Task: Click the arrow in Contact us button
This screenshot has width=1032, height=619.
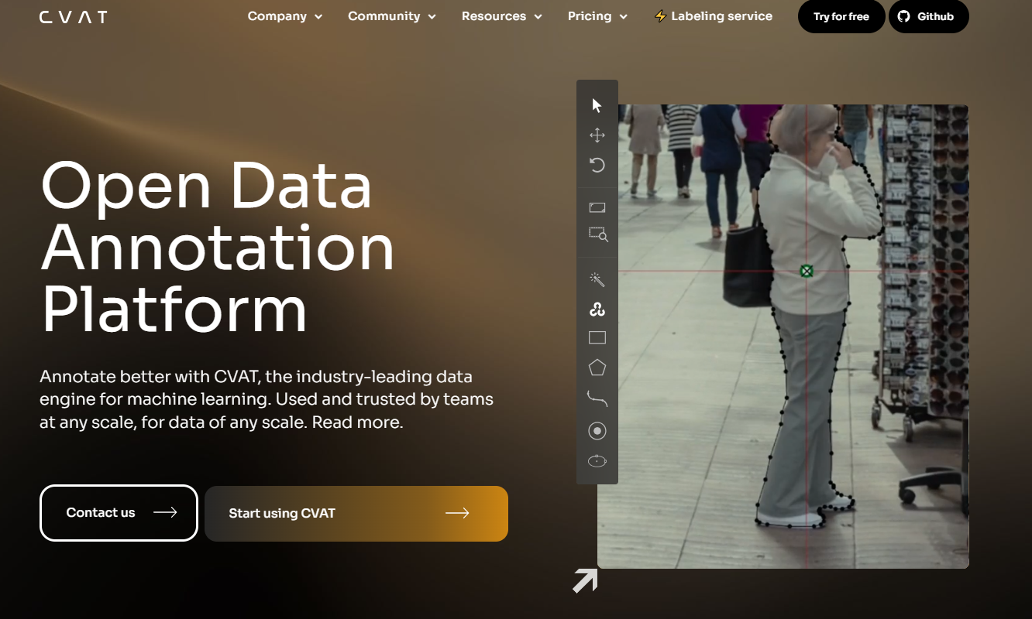Action: (165, 512)
